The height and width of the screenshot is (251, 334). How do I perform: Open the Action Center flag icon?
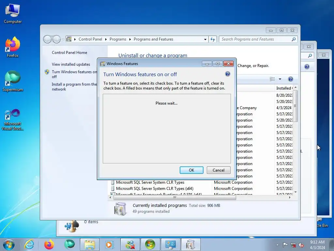coord(285,245)
